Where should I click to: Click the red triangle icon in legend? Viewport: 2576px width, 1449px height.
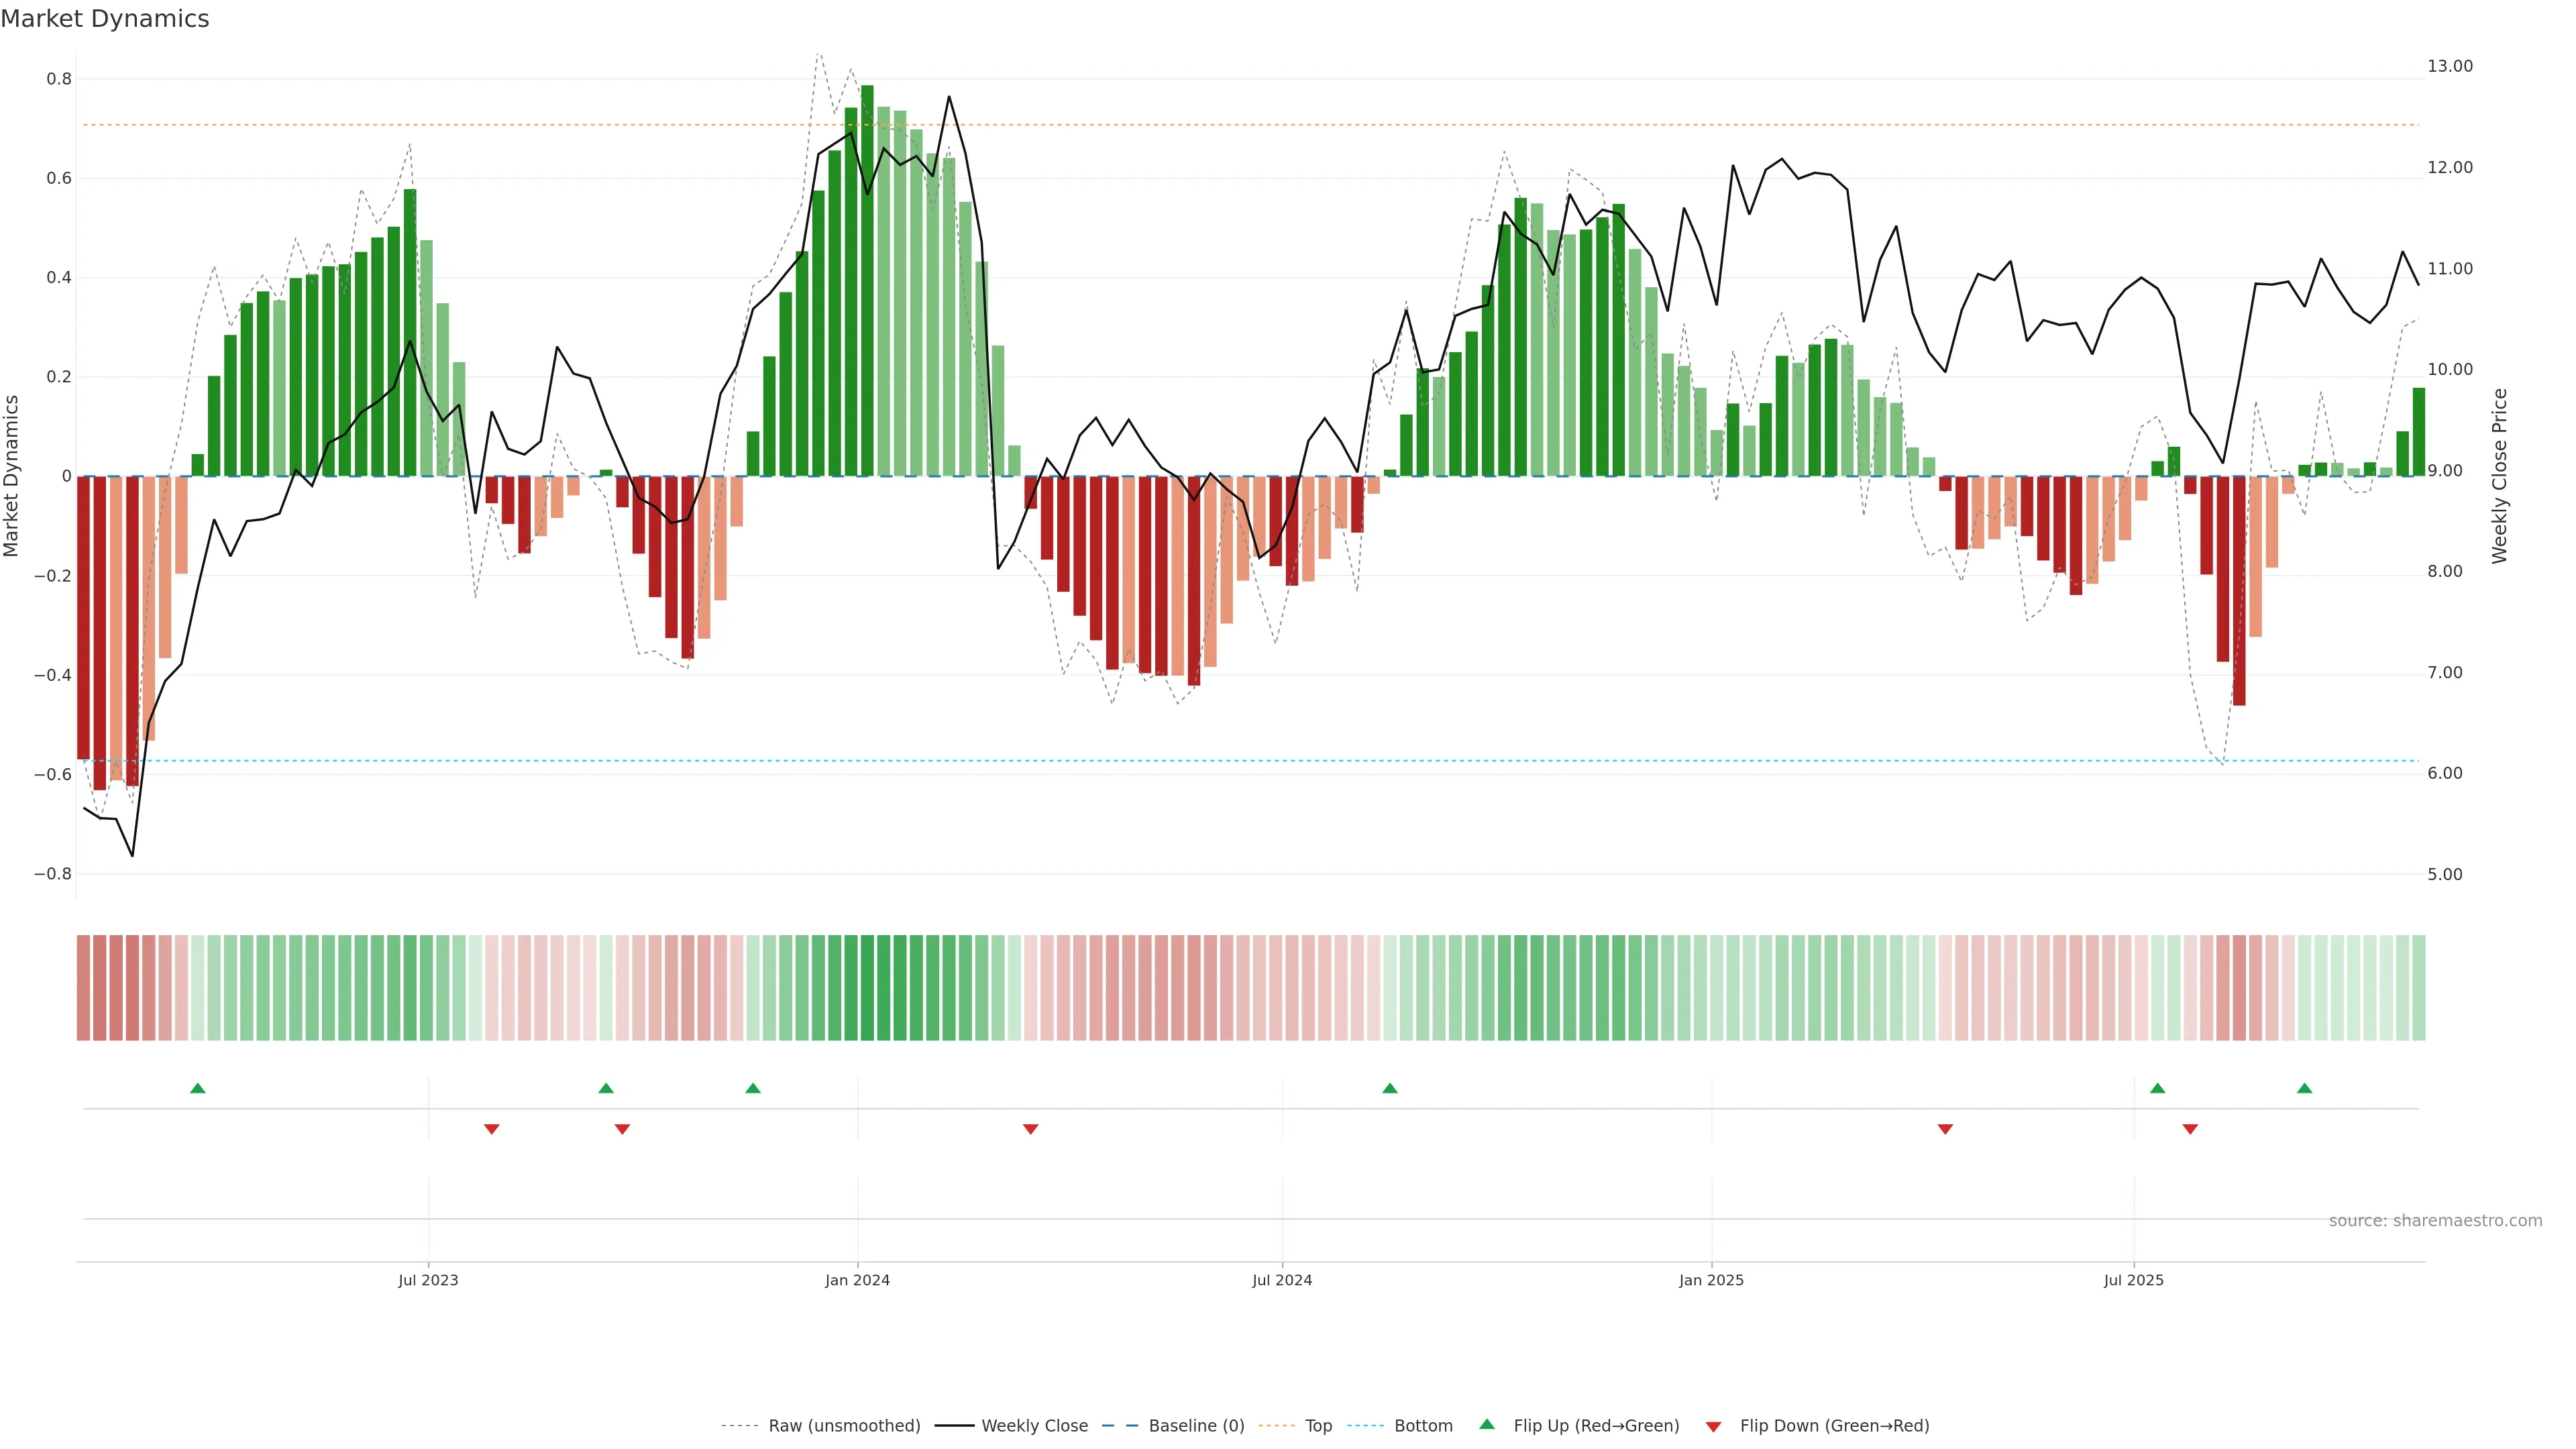click(x=1713, y=1427)
